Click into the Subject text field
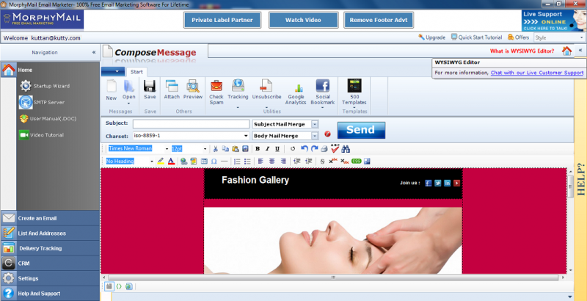This screenshot has width=587, height=301. [x=190, y=124]
